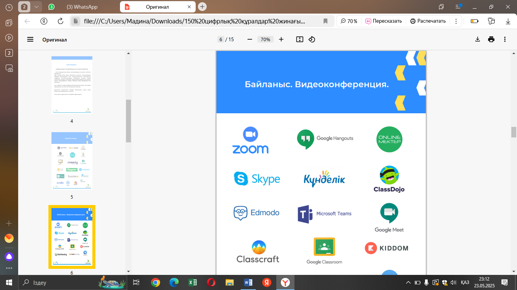Toggle the battery saver icon in browser toolbar
The width and height of the screenshot is (517, 290).
pos(474,21)
